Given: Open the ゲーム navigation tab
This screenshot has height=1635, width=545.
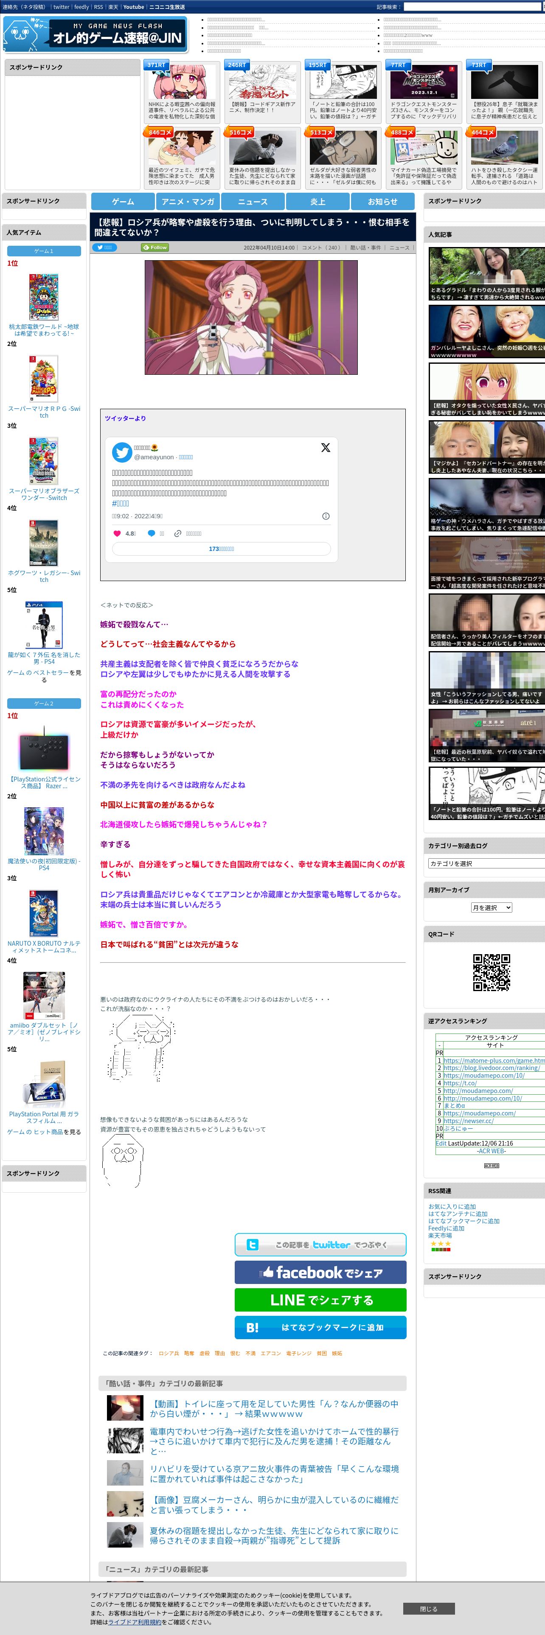Looking at the screenshot, I should pyautogui.click(x=123, y=201).
